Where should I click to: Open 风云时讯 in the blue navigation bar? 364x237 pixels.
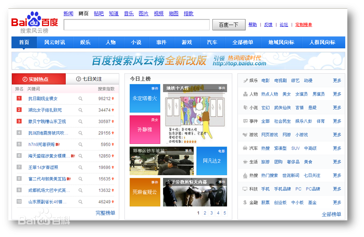55,42
